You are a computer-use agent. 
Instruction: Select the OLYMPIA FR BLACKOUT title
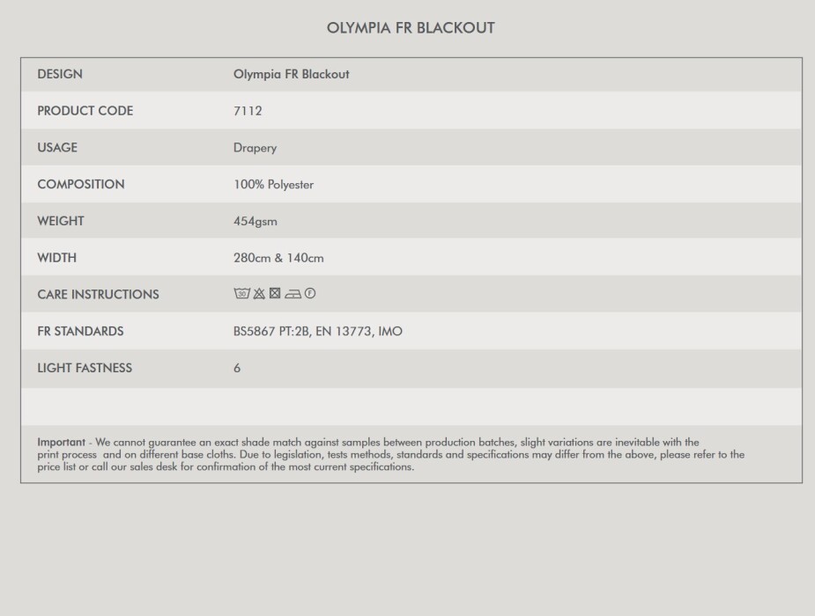coord(411,28)
